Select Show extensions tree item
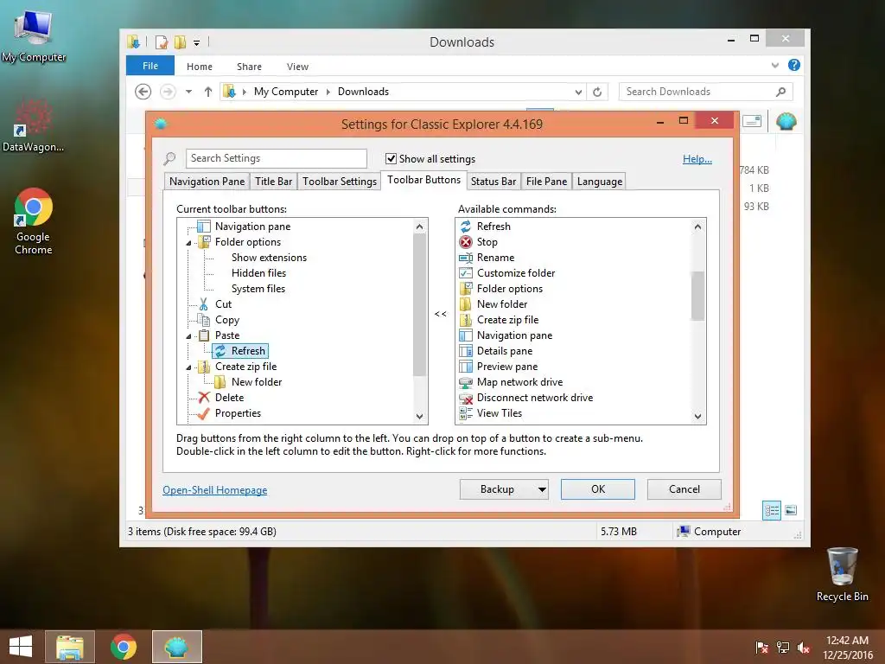The height and width of the screenshot is (664, 885). click(x=270, y=258)
